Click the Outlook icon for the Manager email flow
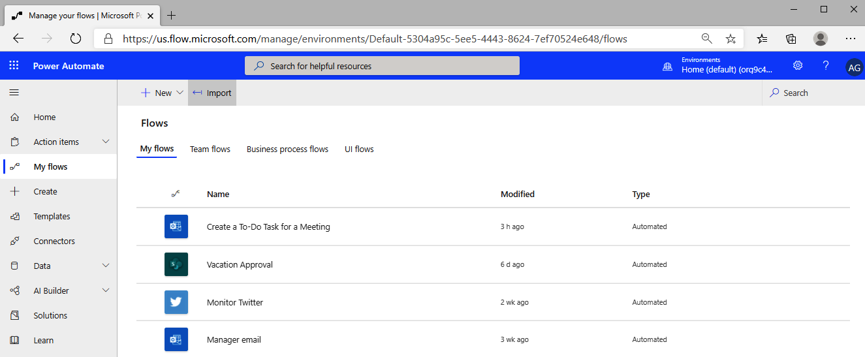This screenshot has height=357, width=865. 176,339
